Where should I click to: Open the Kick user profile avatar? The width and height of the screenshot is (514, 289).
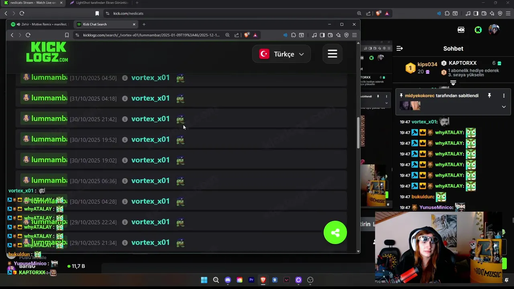(x=494, y=30)
